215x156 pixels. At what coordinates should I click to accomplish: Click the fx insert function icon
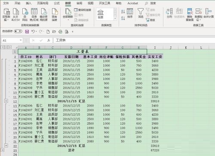click(49, 40)
